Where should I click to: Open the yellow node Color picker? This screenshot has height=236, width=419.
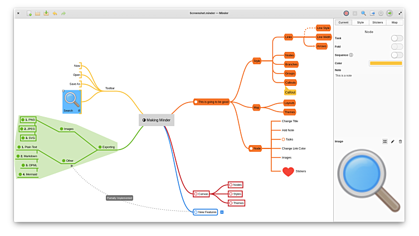coord(386,63)
